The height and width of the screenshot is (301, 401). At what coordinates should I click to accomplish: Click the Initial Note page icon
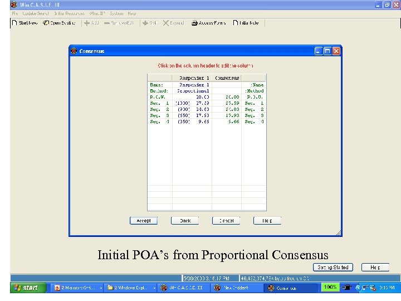tap(235, 23)
